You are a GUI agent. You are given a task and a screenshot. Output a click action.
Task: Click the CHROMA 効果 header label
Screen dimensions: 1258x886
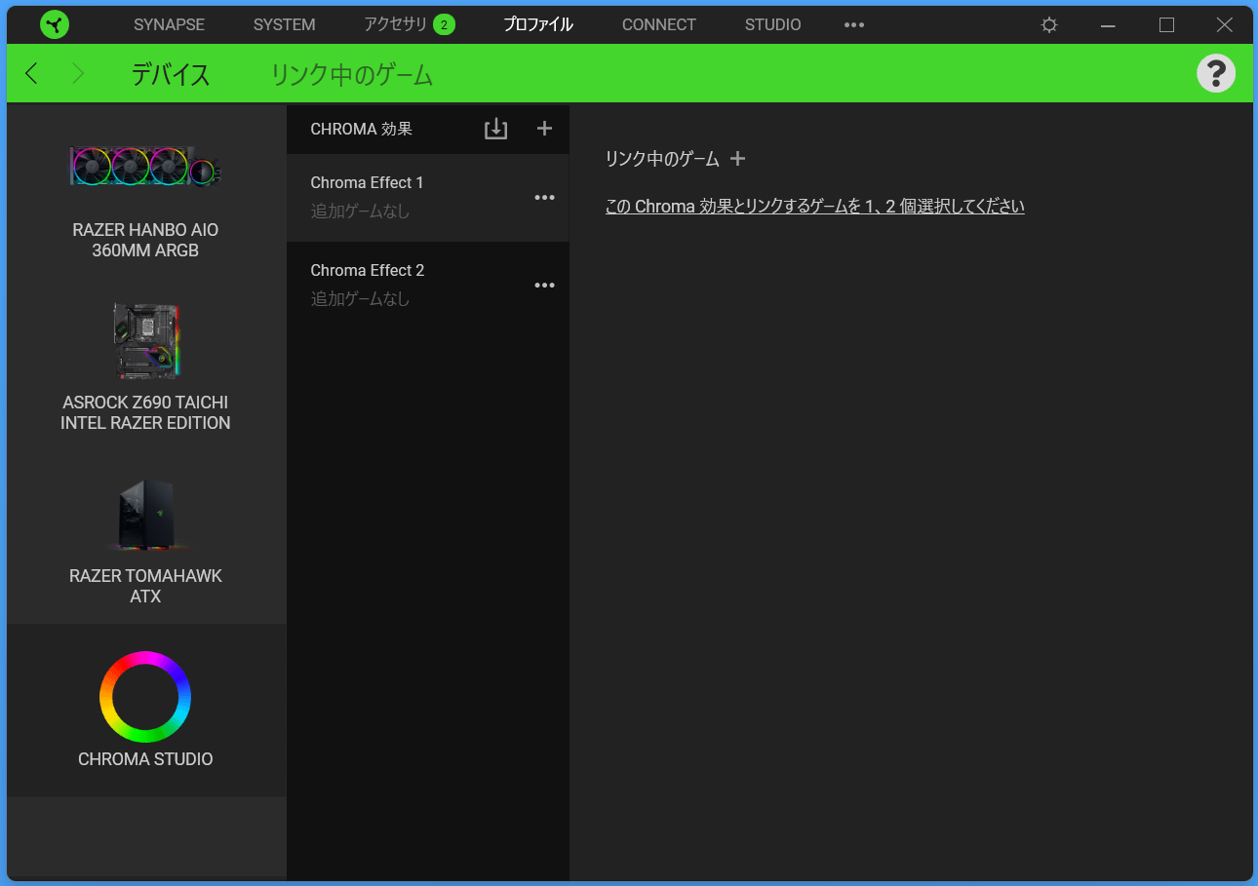click(361, 129)
